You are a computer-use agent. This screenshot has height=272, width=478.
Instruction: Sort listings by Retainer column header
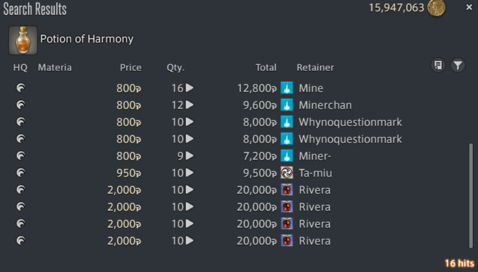tap(315, 67)
